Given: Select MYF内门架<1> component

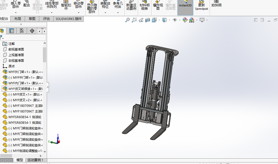Looking at the screenshot, I should point(23,83).
